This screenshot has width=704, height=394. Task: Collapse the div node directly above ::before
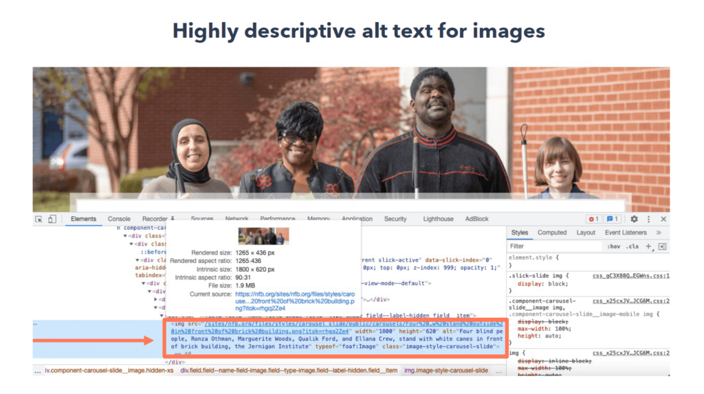click(131, 244)
